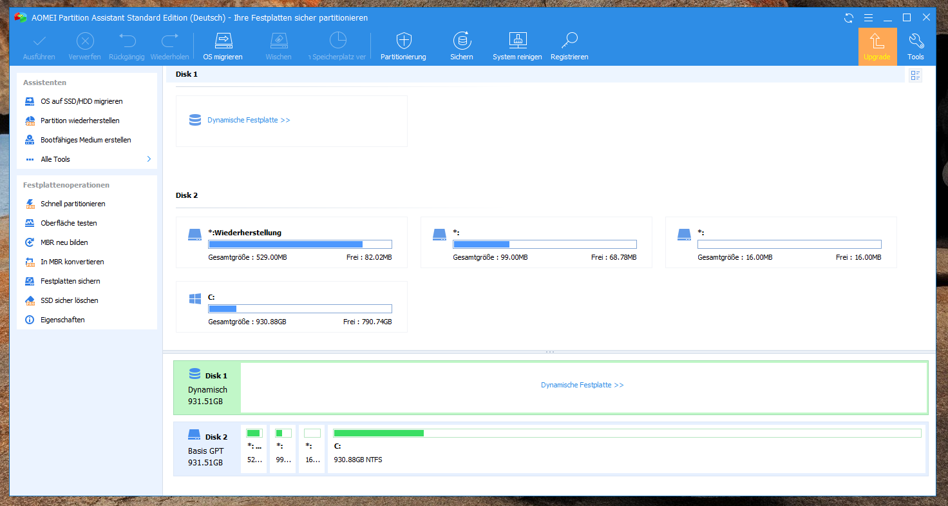Click the refresh icon in title bar
This screenshot has height=506, width=948.
tap(848, 18)
